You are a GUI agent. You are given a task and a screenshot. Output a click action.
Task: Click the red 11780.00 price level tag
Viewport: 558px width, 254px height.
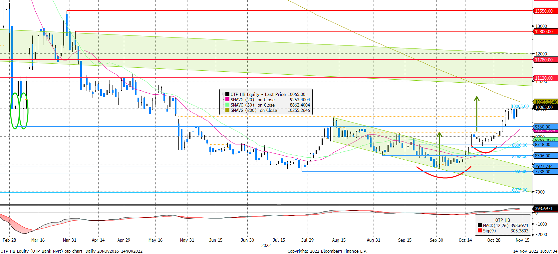(545, 60)
